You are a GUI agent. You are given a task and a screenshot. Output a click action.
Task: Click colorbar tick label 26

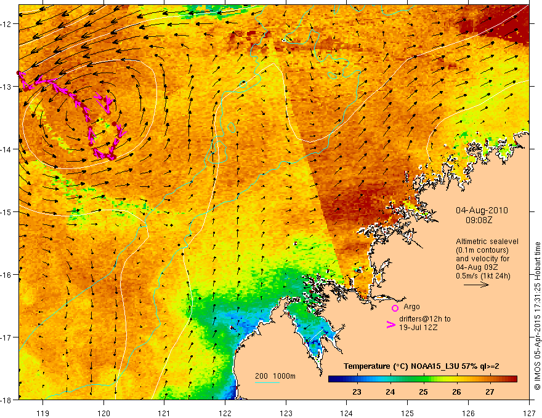tap(456, 392)
